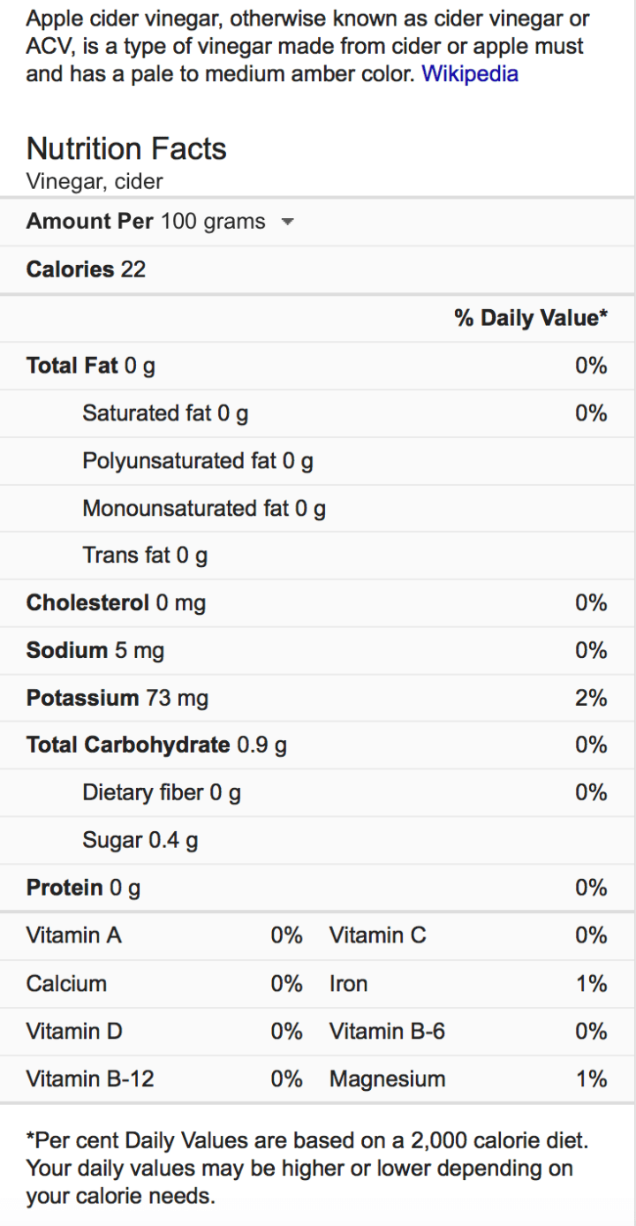The width and height of the screenshot is (636, 1226).
Task: Click the Sugar 0.4 g entry
Action: (140, 841)
